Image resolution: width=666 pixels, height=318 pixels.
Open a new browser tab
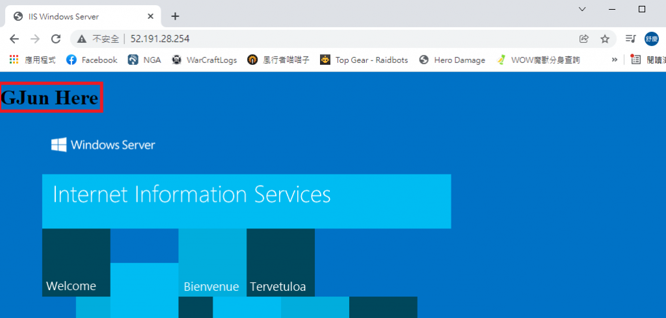tap(175, 16)
